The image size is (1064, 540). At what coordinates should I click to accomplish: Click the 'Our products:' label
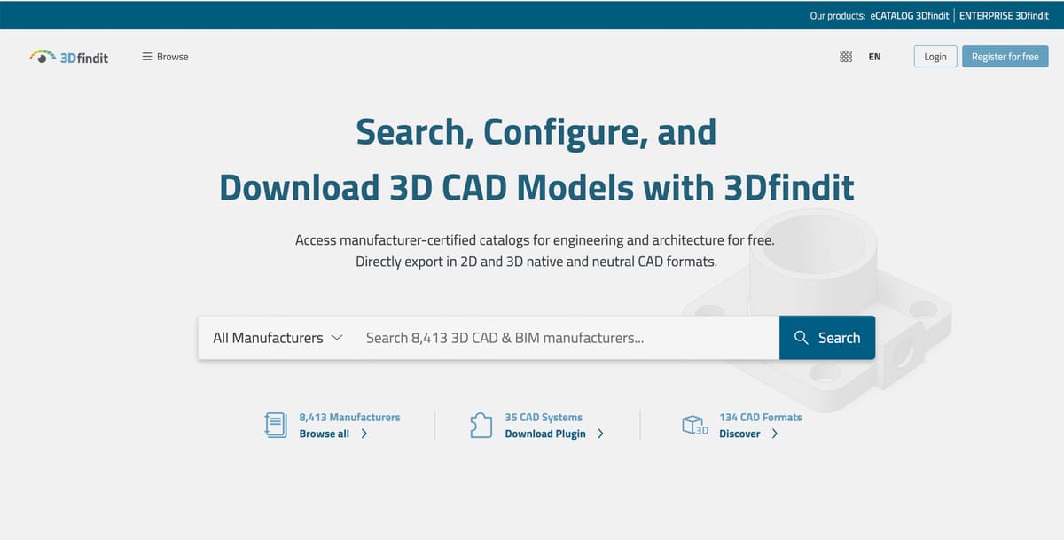point(838,15)
